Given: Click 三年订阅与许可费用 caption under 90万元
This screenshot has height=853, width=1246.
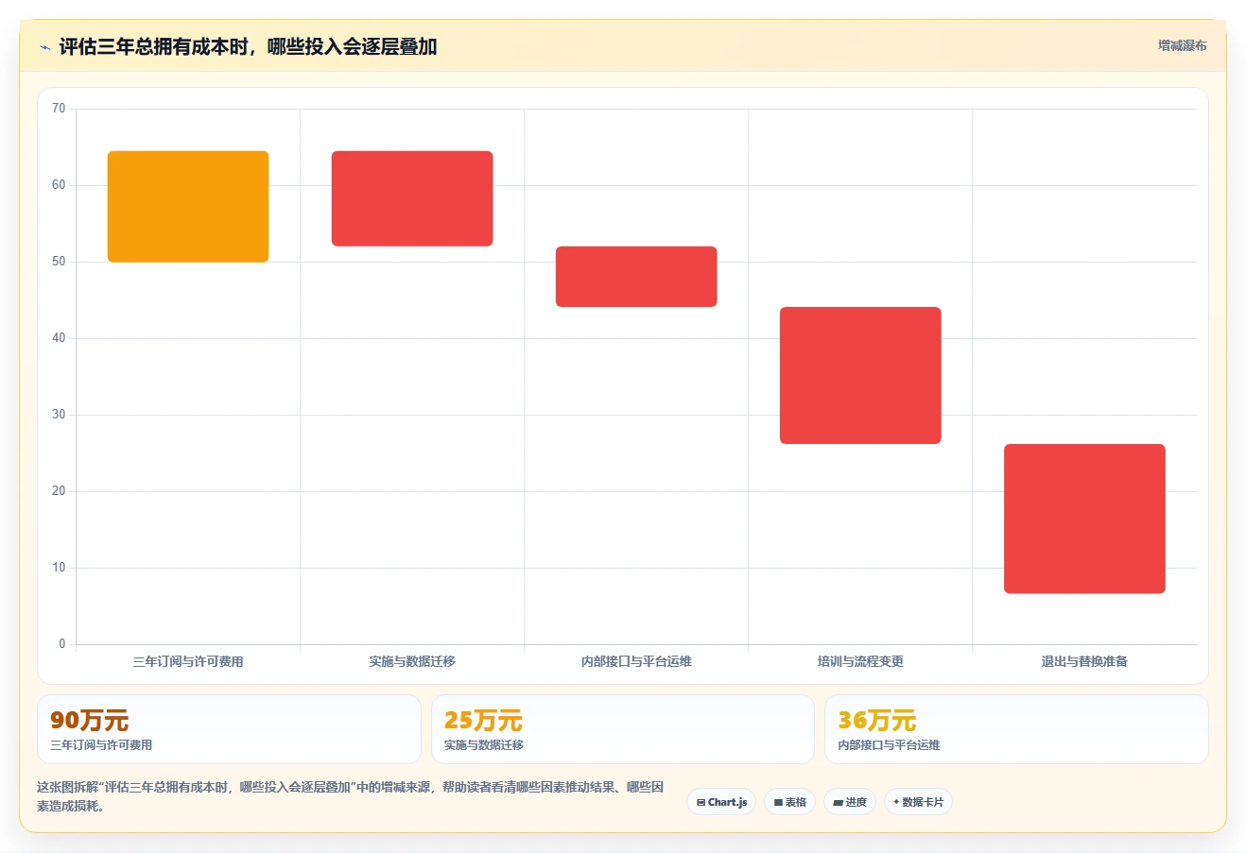Looking at the screenshot, I should 101,745.
